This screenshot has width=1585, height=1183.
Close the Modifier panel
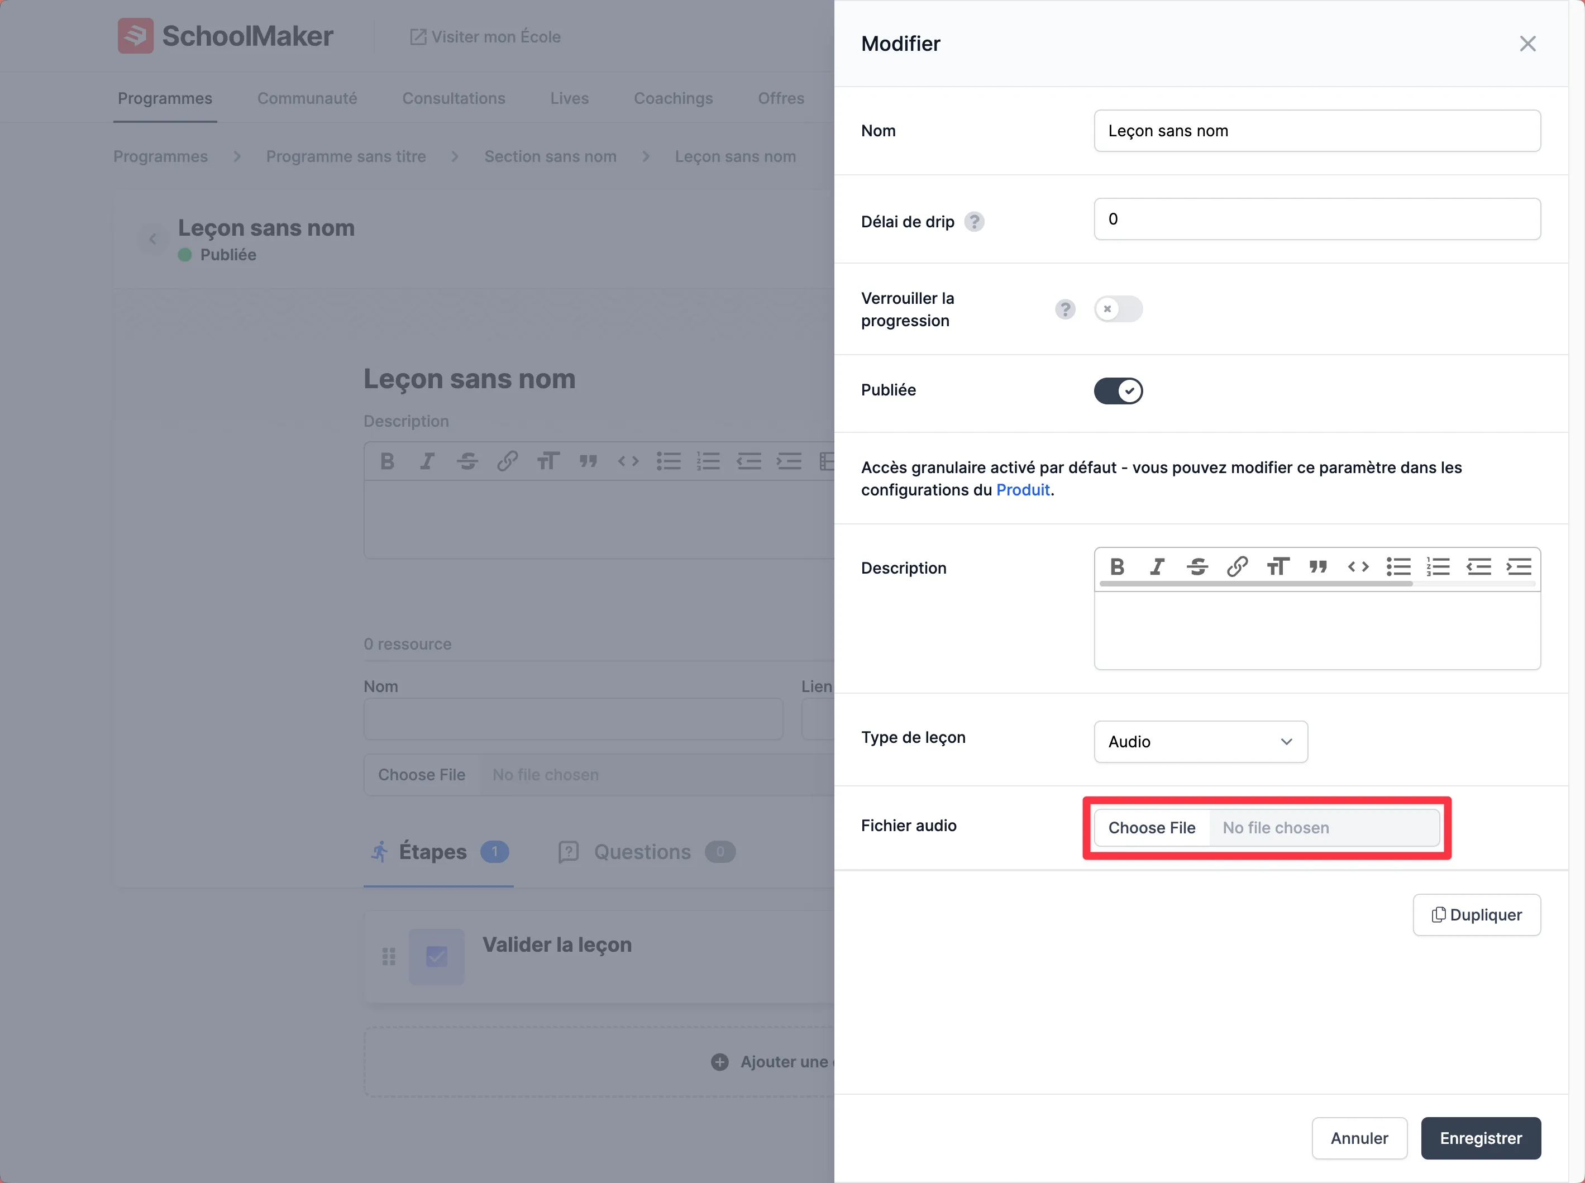(1527, 44)
